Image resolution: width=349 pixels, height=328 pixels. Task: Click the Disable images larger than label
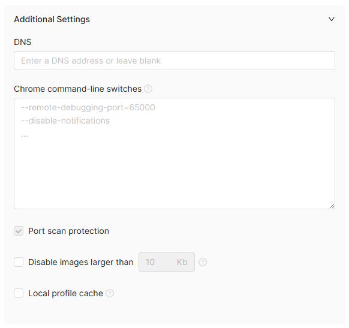pos(81,262)
